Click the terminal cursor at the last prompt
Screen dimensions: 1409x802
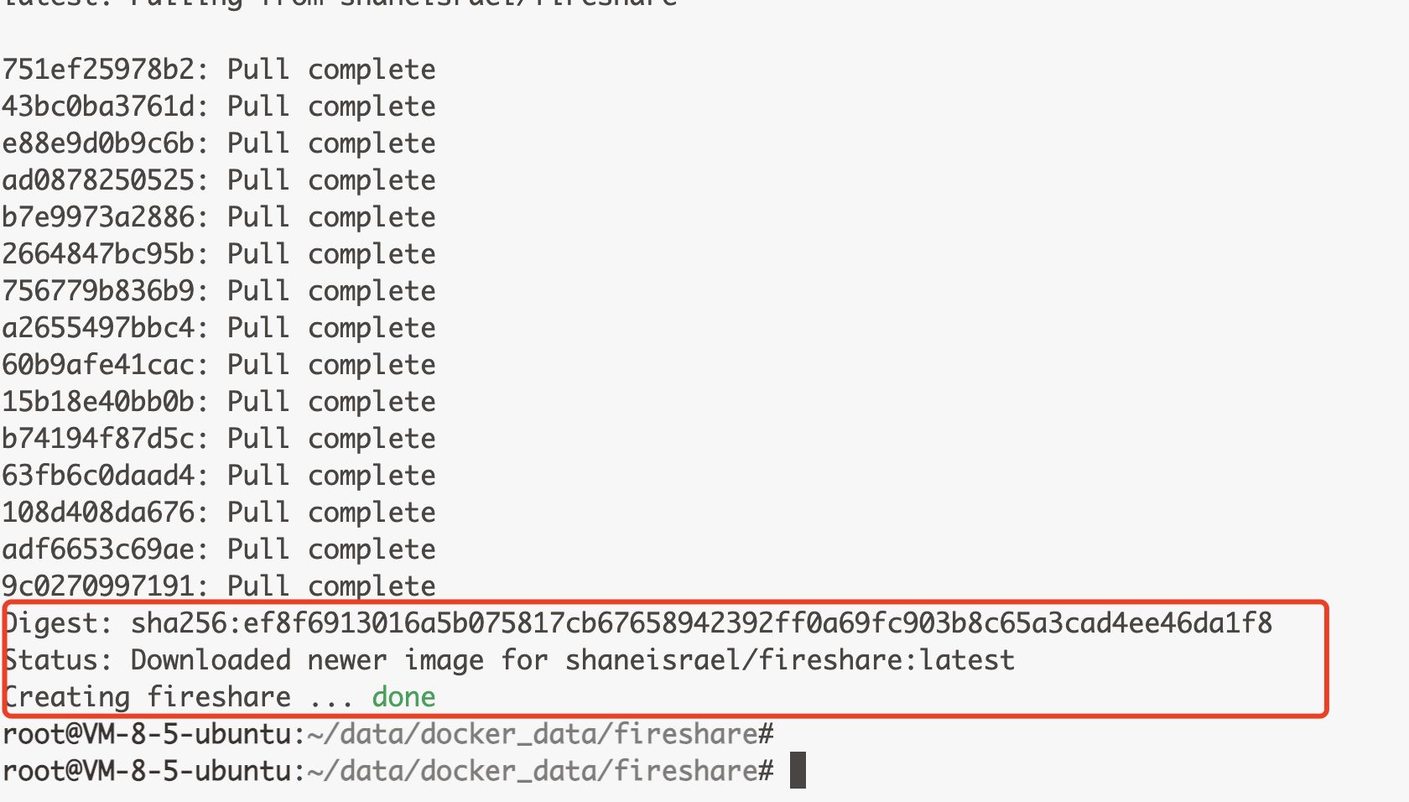coord(798,771)
